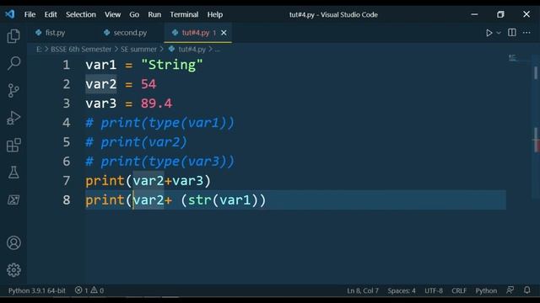
Task: Open the editor More Actions ellipsis
Action: 526,33
